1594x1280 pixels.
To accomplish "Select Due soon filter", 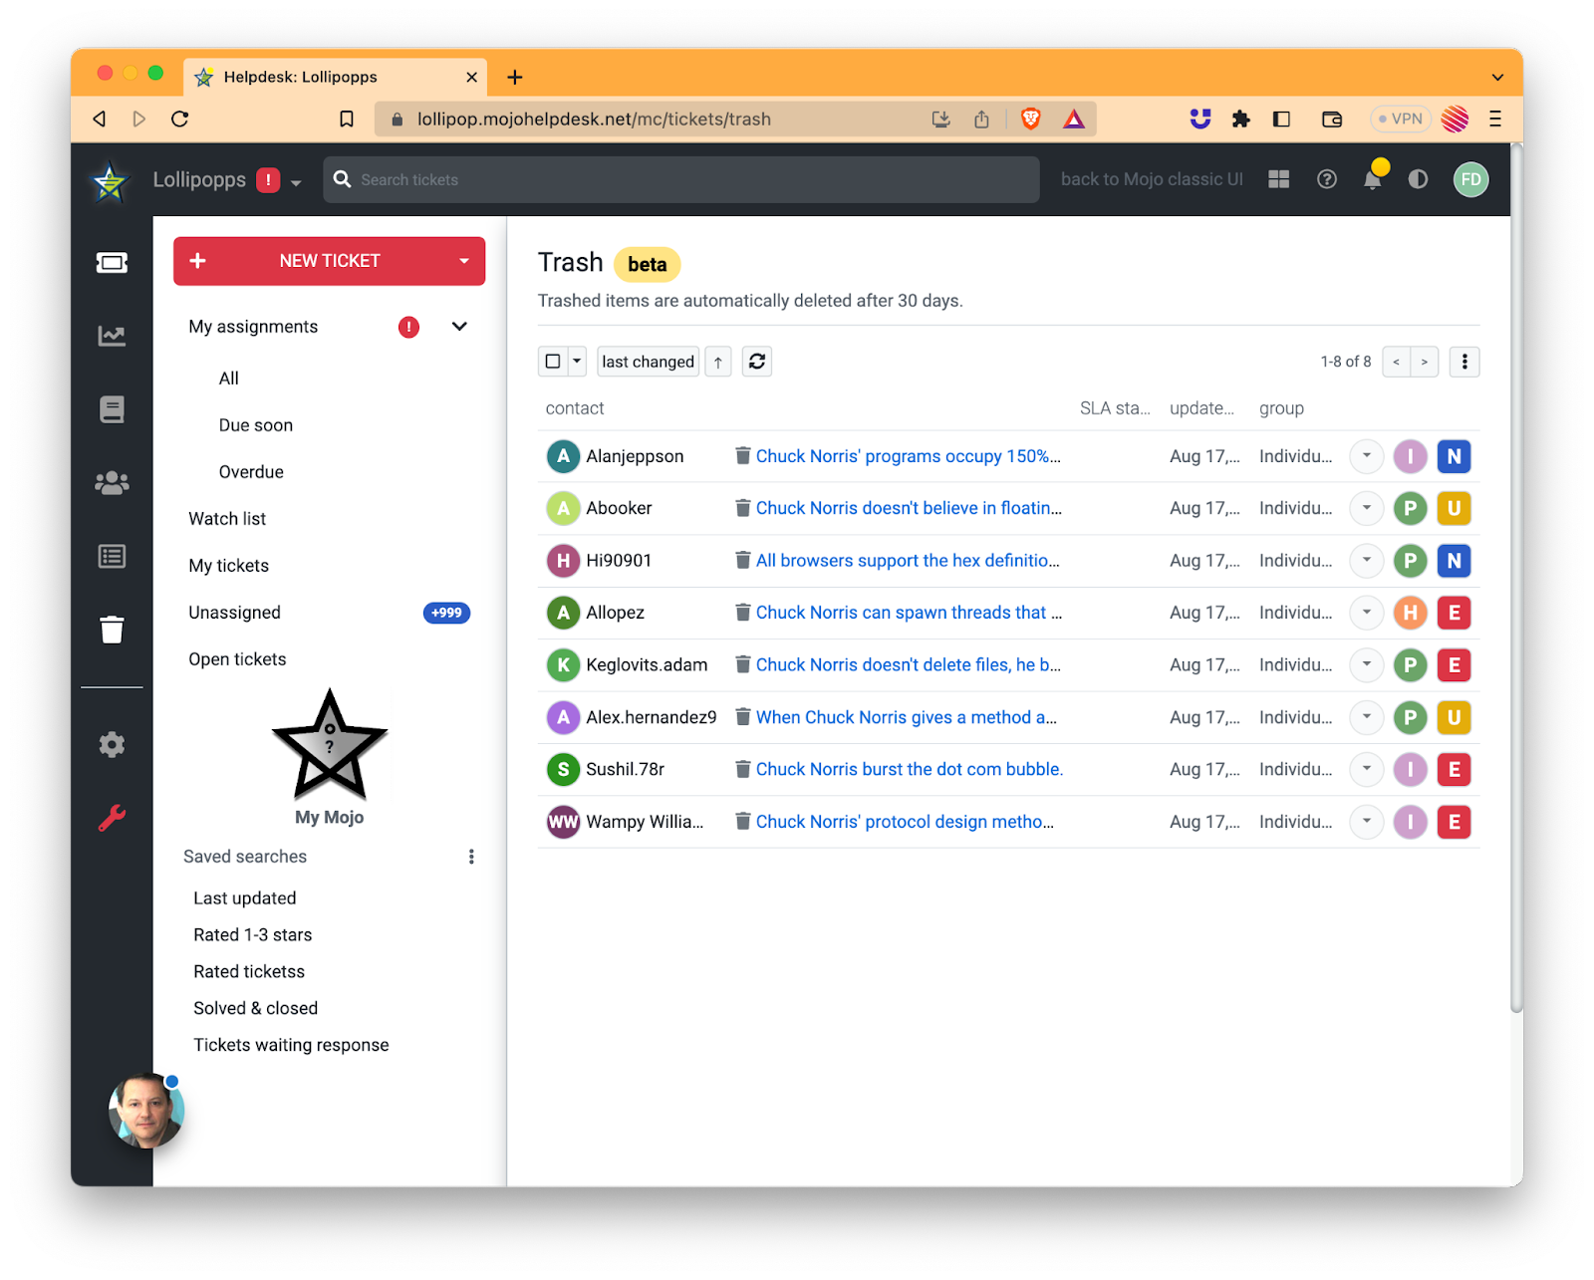I will (256, 425).
